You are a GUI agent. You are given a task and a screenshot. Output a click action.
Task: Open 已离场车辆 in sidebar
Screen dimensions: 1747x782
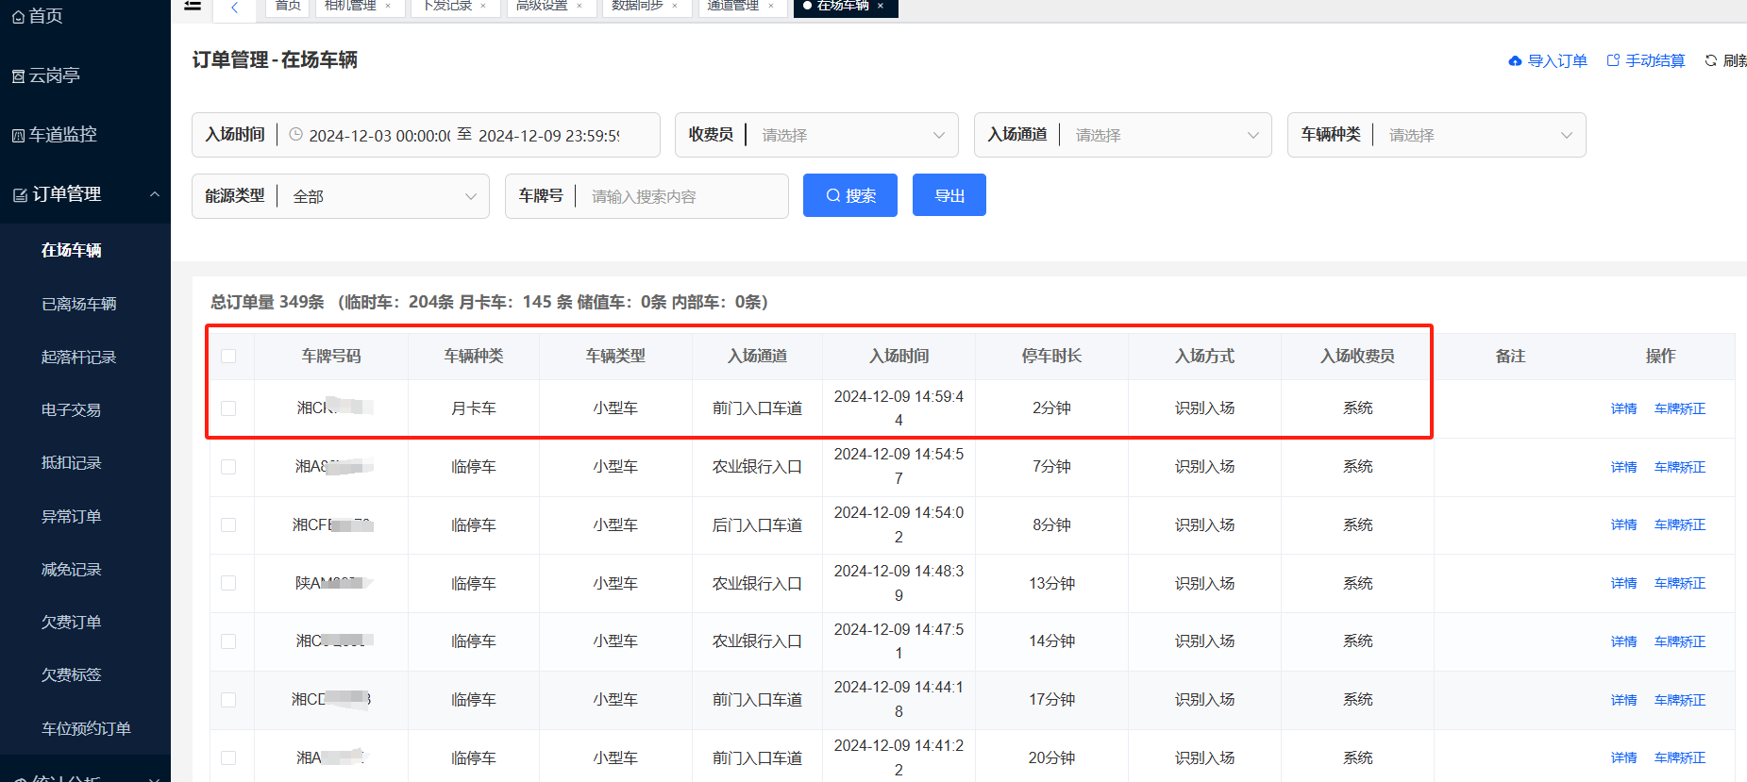point(79,304)
